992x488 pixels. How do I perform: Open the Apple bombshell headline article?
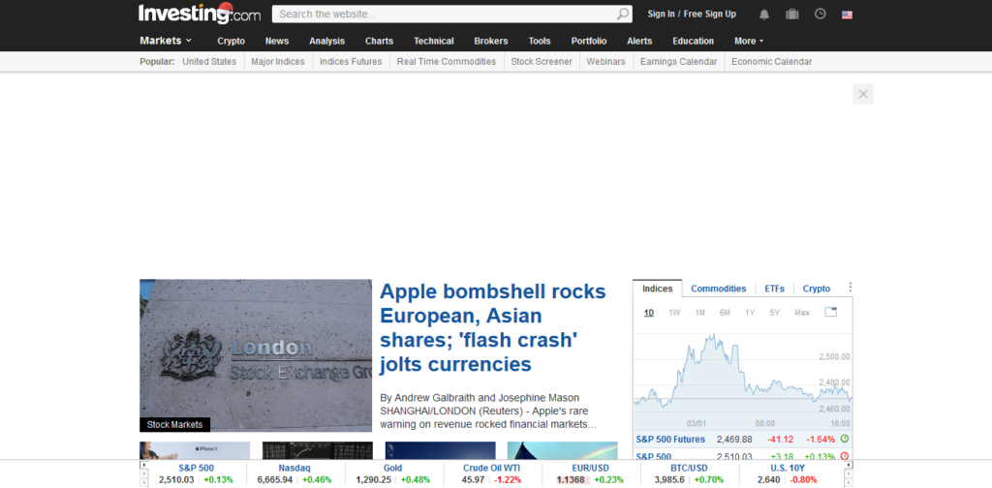pyautogui.click(x=493, y=327)
